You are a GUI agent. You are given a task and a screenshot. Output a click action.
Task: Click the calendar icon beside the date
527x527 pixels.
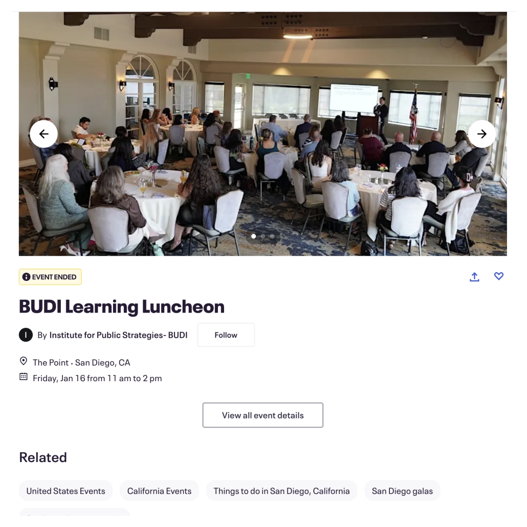(x=24, y=378)
